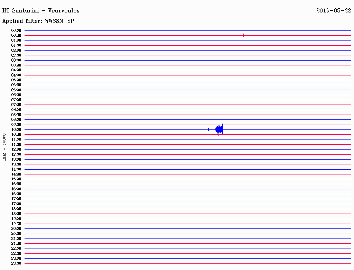Click the red spike on the 00:30 trace
The height and width of the screenshot is (270, 354).
[243, 35]
